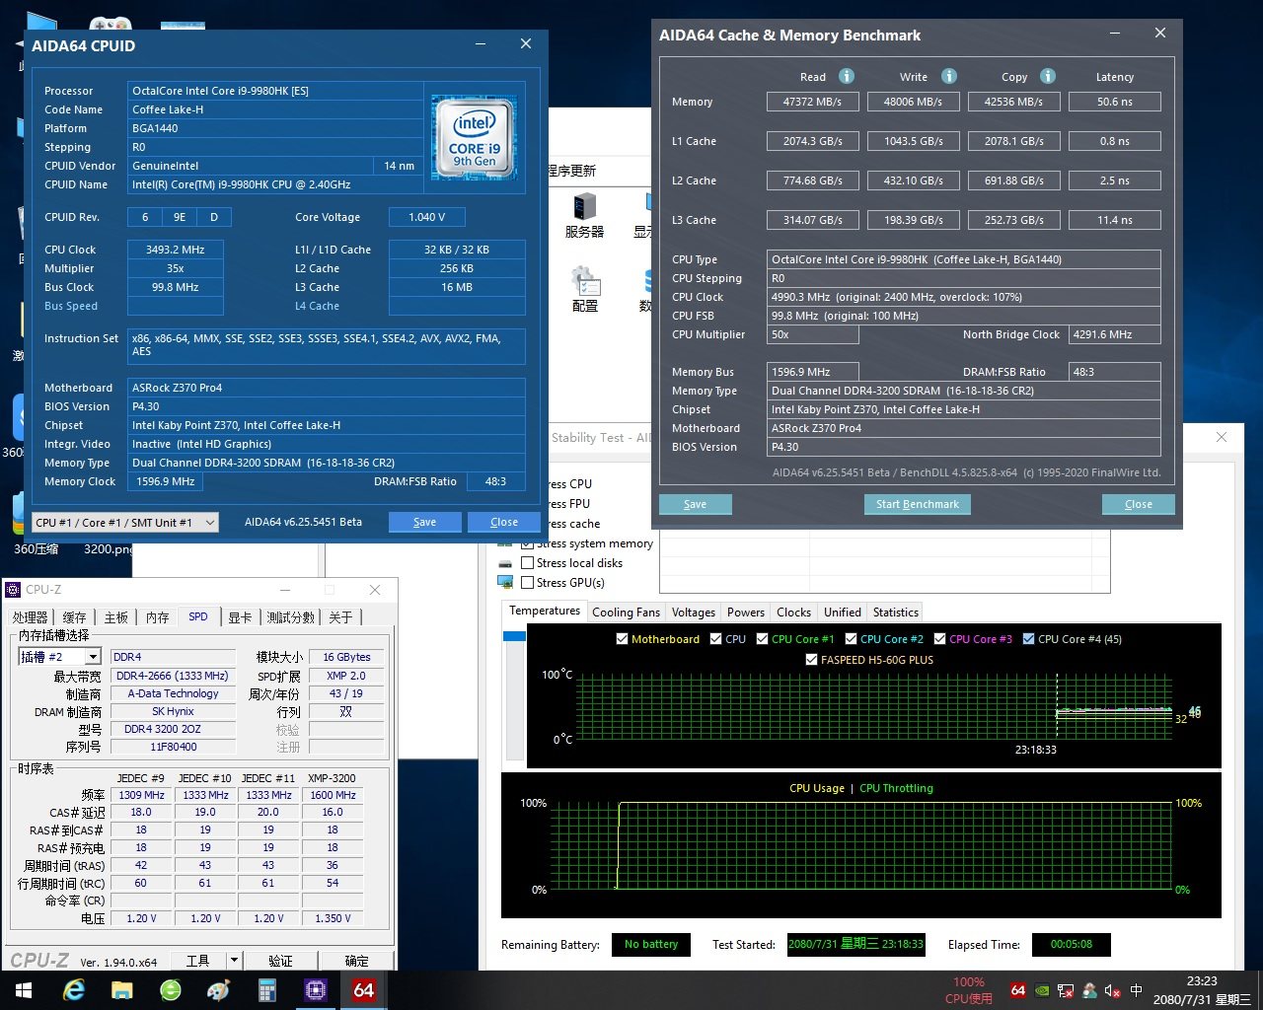Switch to the Cooling Fans tab

click(x=626, y=613)
